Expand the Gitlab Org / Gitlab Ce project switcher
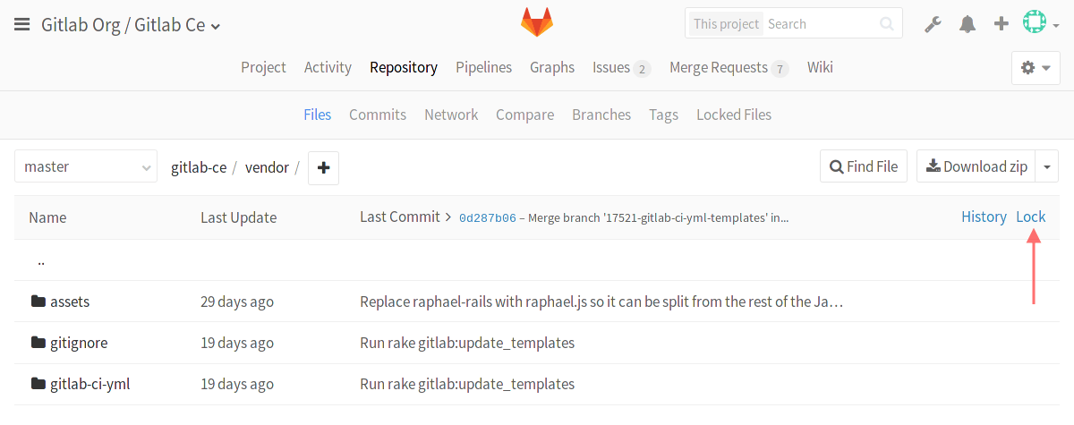Screen dimensions: 1074x425 coord(131,25)
